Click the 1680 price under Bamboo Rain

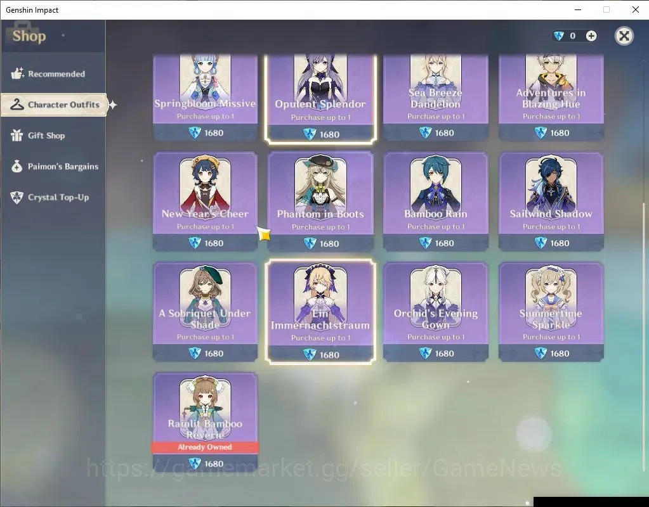point(444,243)
